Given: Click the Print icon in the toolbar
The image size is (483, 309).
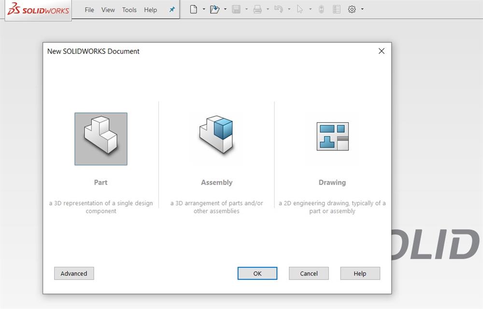Looking at the screenshot, I should [257, 10].
